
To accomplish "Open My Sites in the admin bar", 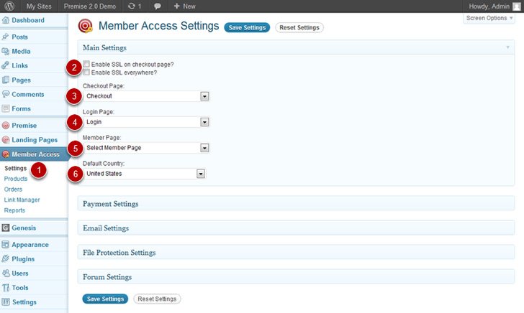I will click(x=39, y=6).
